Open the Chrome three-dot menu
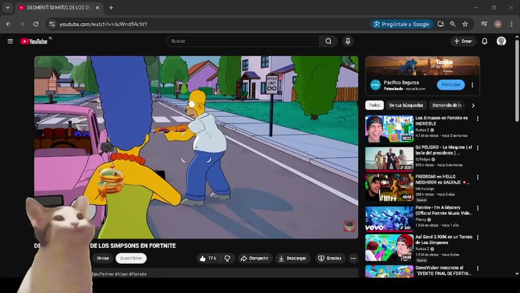 [511, 24]
